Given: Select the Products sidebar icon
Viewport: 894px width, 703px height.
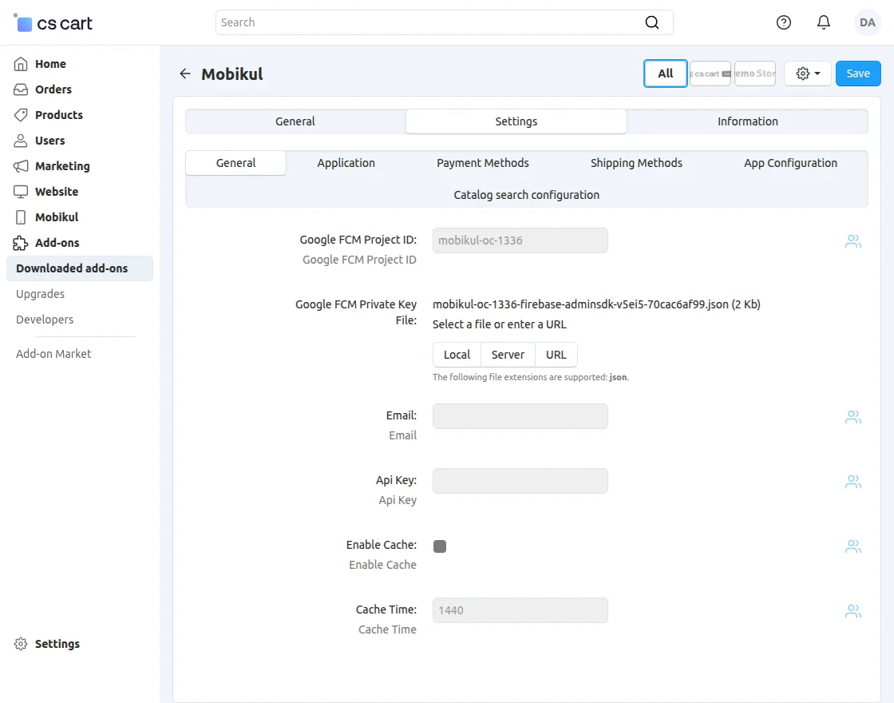Looking at the screenshot, I should pyautogui.click(x=20, y=115).
